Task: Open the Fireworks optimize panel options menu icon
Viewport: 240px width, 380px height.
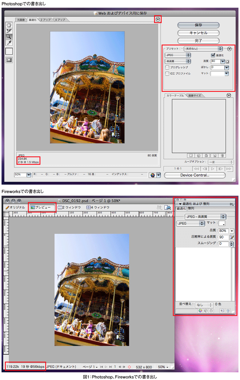Action: [231, 204]
